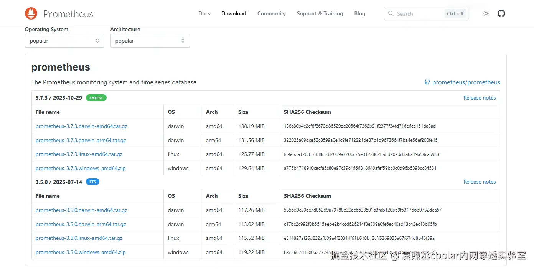Click checksum starting with a775b4718910

click(360, 168)
